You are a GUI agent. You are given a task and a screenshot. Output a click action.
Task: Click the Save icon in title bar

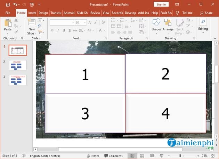[x=8, y=4]
